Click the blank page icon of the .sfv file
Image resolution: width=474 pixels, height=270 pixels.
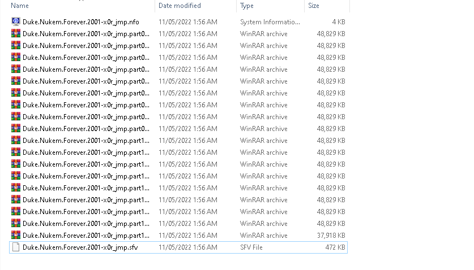pyautogui.click(x=16, y=247)
